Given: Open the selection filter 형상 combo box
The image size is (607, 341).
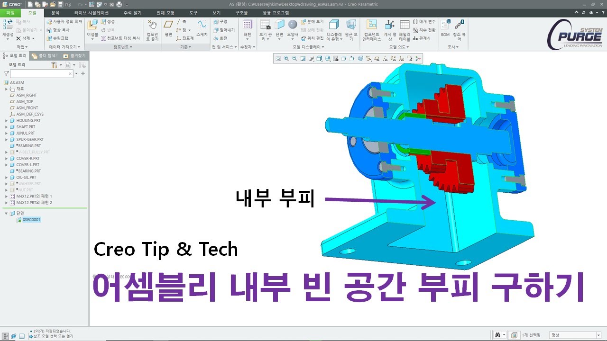Looking at the screenshot, I should [575, 335].
